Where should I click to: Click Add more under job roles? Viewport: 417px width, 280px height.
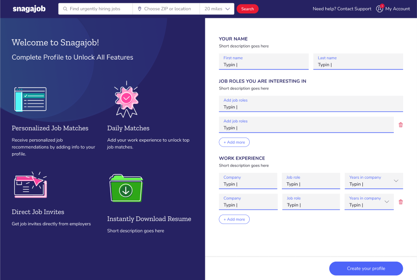[x=234, y=142]
